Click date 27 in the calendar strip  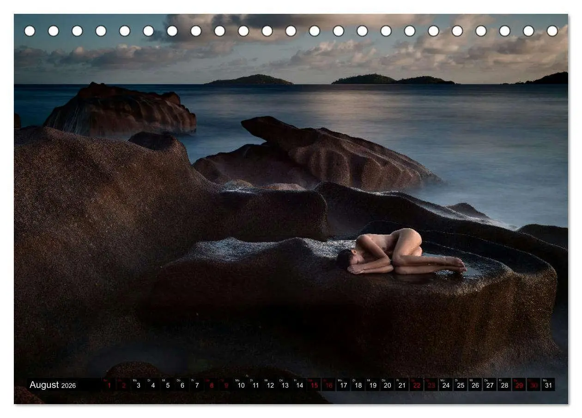point(490,384)
